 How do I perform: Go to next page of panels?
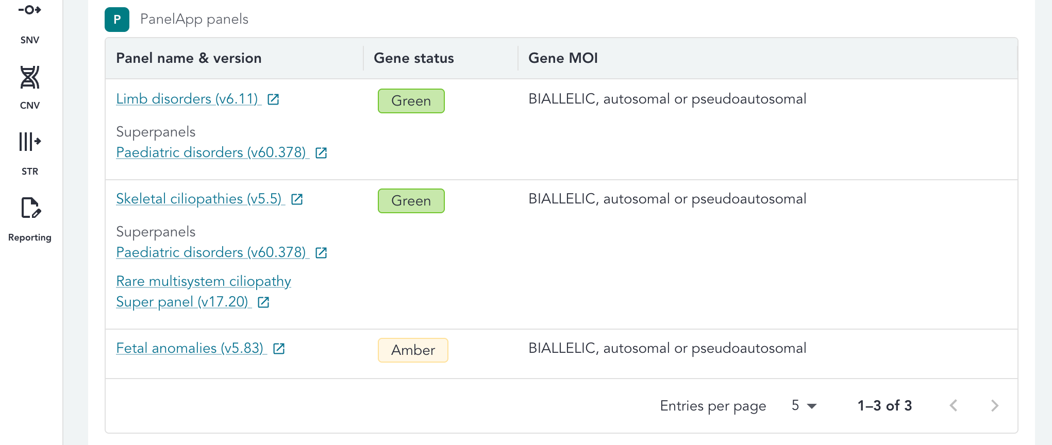click(x=994, y=406)
